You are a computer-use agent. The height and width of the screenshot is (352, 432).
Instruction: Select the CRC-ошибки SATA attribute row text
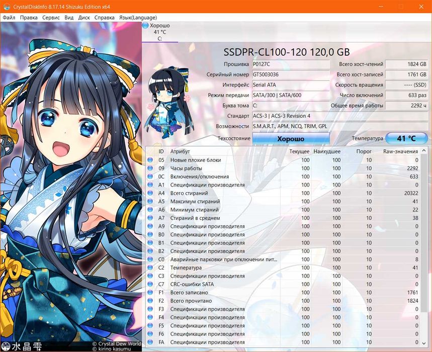point(192,284)
